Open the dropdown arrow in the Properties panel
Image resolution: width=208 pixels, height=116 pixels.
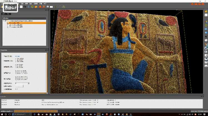tap(28, 83)
